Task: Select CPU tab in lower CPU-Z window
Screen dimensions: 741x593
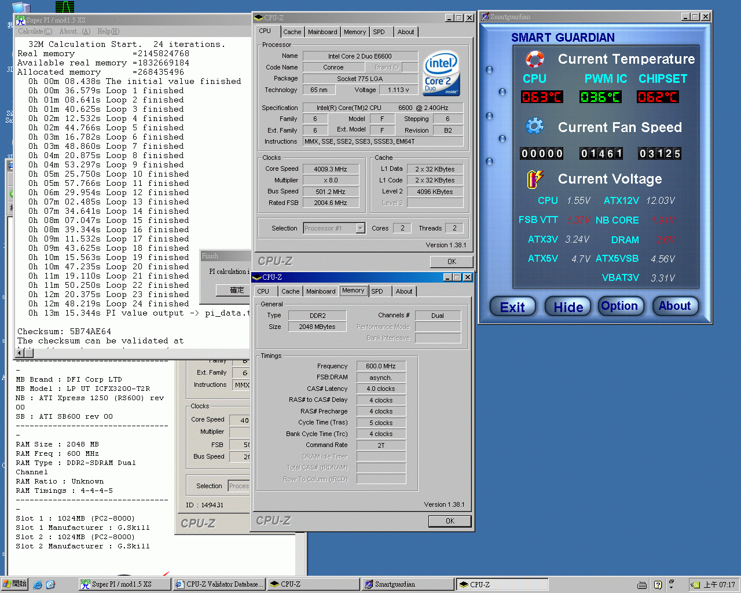Action: pyautogui.click(x=263, y=291)
